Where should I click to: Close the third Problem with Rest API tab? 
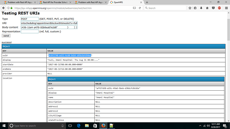click(x=106, y=2)
